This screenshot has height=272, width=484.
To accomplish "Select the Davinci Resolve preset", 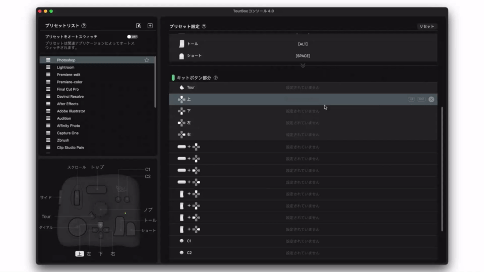I will [70, 96].
